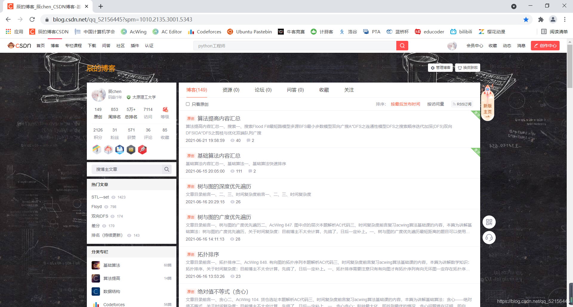Click the CSDN logo in header
The height and width of the screenshot is (307, 573).
(19, 46)
